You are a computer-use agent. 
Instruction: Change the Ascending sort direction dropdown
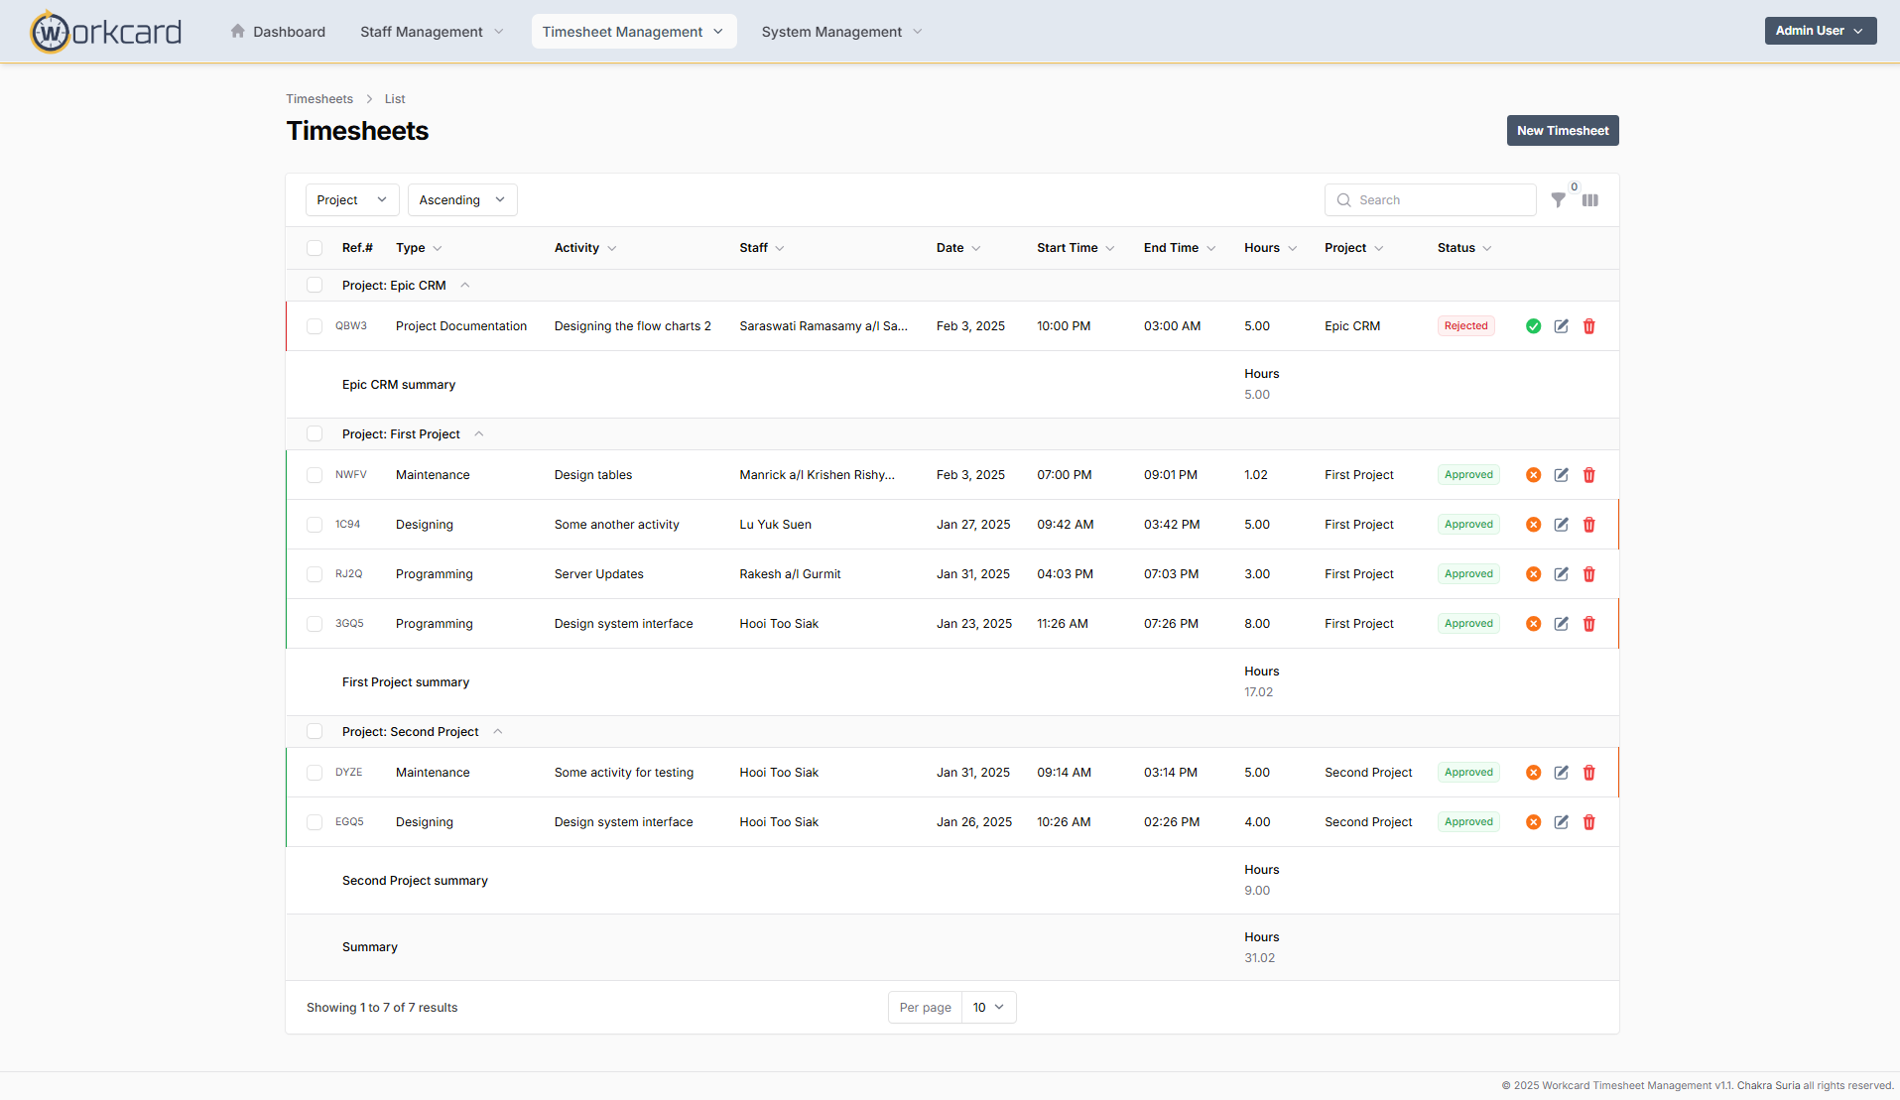(x=461, y=200)
